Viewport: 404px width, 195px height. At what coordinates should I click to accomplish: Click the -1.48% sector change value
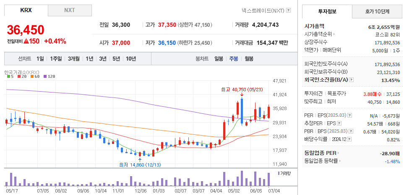pos(392,162)
